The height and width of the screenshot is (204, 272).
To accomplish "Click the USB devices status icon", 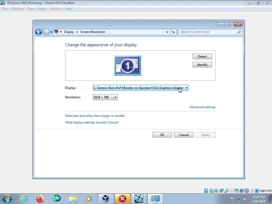I will [x=226, y=191].
